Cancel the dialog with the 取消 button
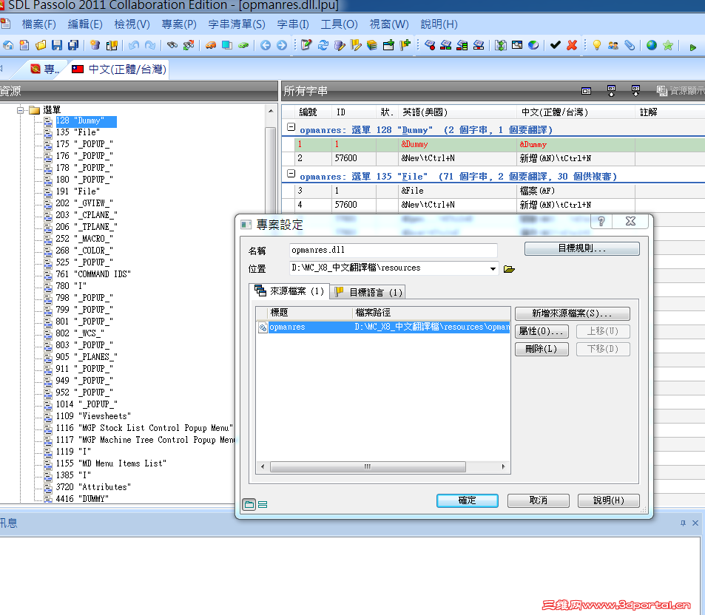Screen dimensions: 705x615 pos(539,500)
